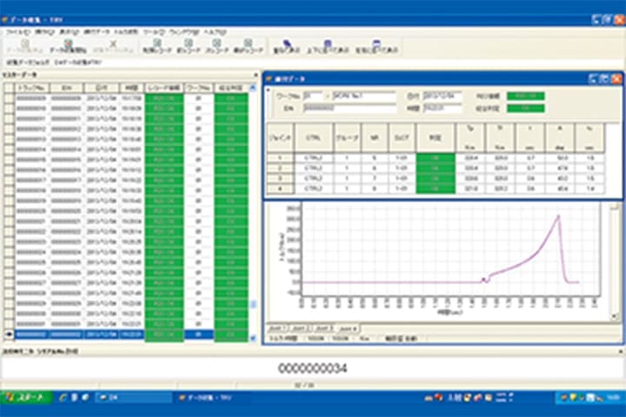
Task: Click the ID number input field
Action: 348,108
